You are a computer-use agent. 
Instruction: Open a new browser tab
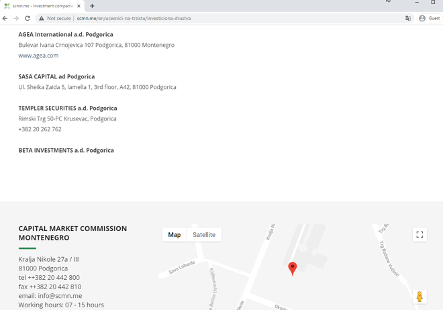[x=92, y=6]
